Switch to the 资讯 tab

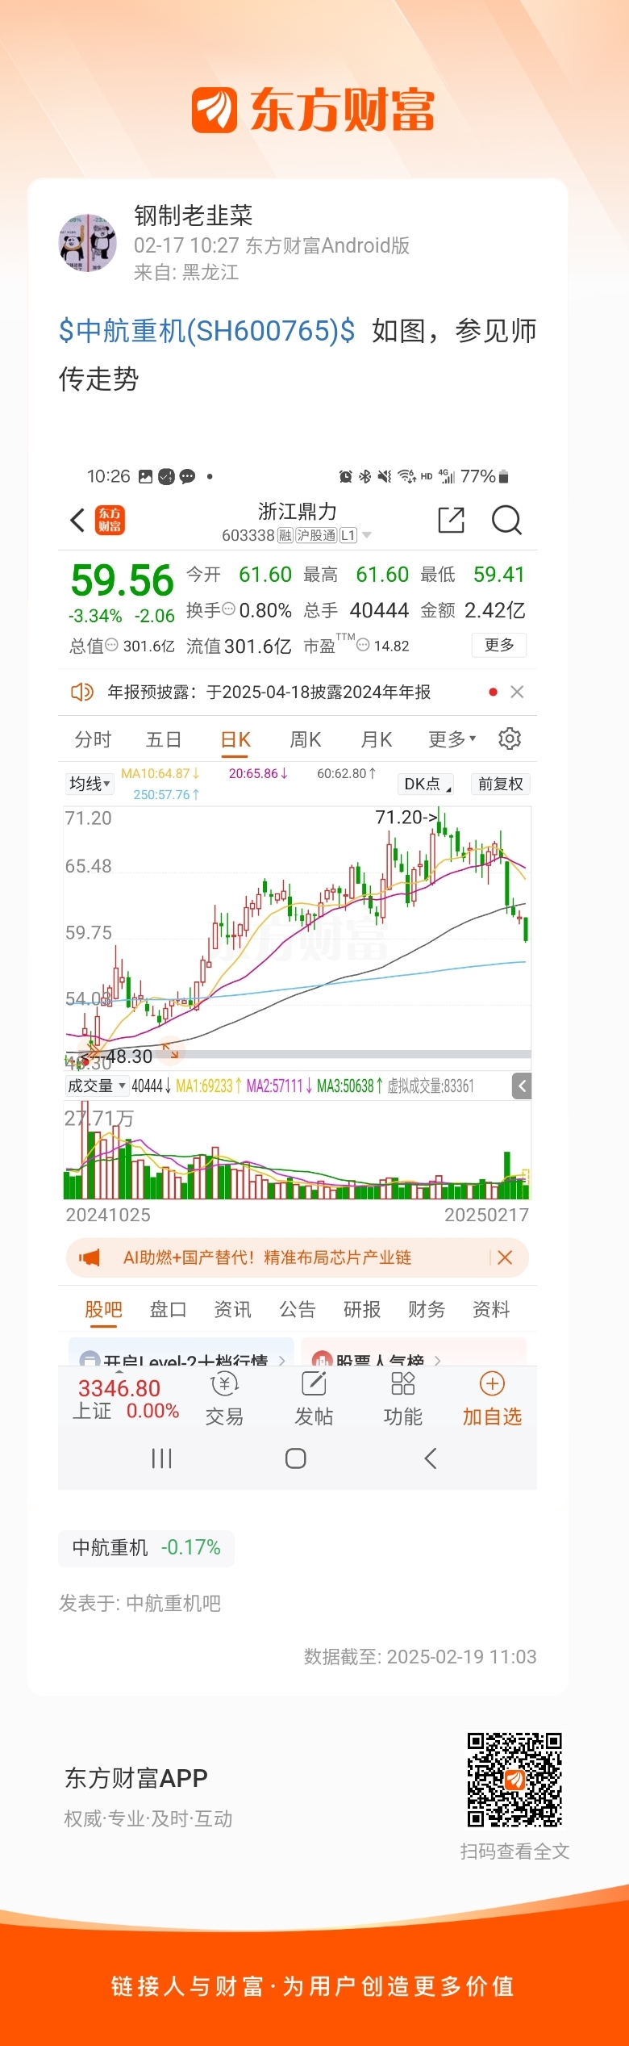tap(232, 1309)
